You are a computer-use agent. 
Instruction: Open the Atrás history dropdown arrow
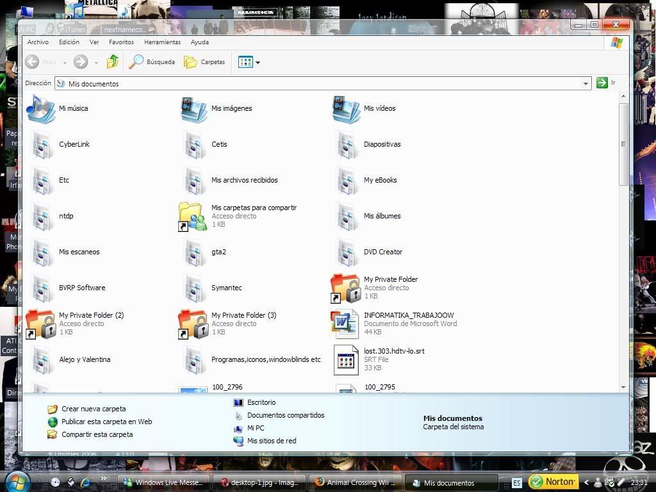point(65,63)
